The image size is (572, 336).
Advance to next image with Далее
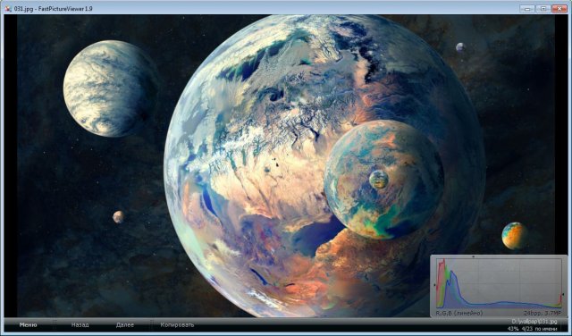pyautogui.click(x=125, y=324)
